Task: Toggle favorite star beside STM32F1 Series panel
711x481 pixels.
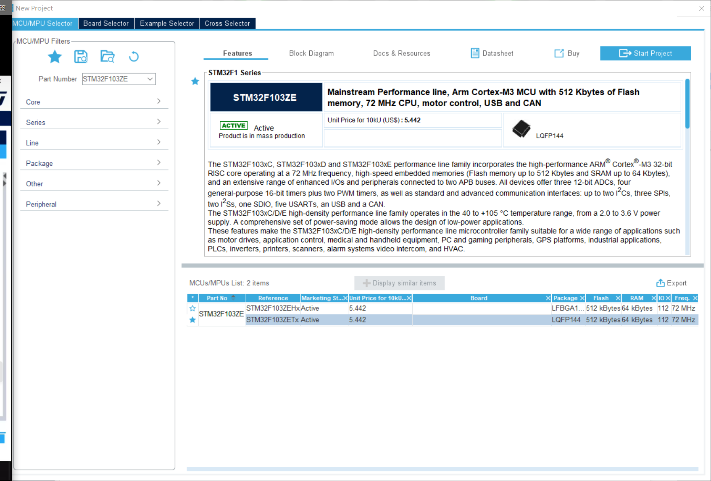Action: pyautogui.click(x=195, y=81)
